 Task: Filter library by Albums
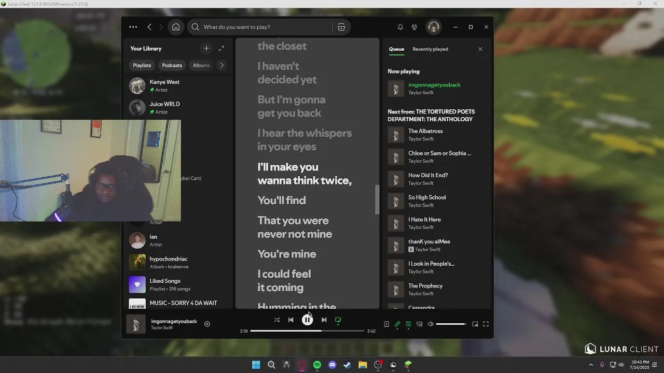201,65
